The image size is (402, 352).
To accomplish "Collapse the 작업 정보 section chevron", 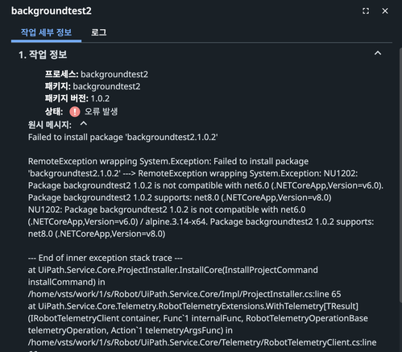I will 378,53.
